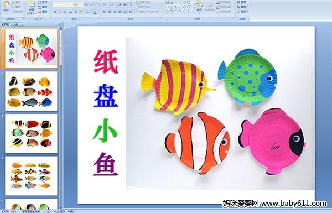Select the oval shape in the shapes gallery
The height and width of the screenshot is (213, 332).
(x=188, y=3)
